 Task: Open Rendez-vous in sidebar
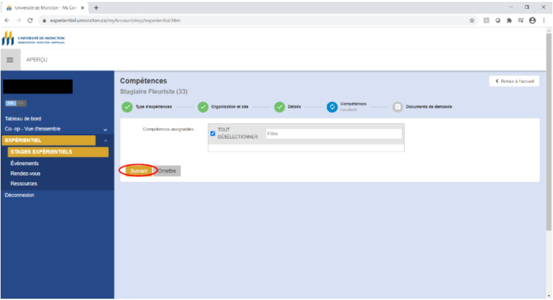pos(26,173)
